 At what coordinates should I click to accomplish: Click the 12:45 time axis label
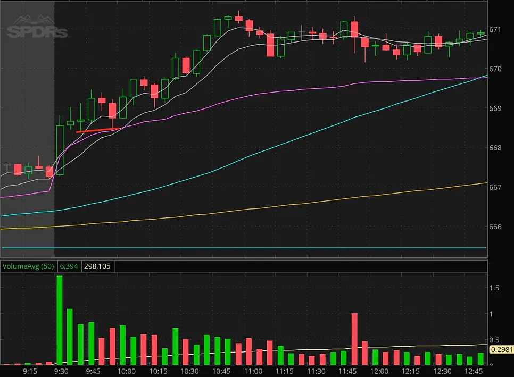pos(474,371)
